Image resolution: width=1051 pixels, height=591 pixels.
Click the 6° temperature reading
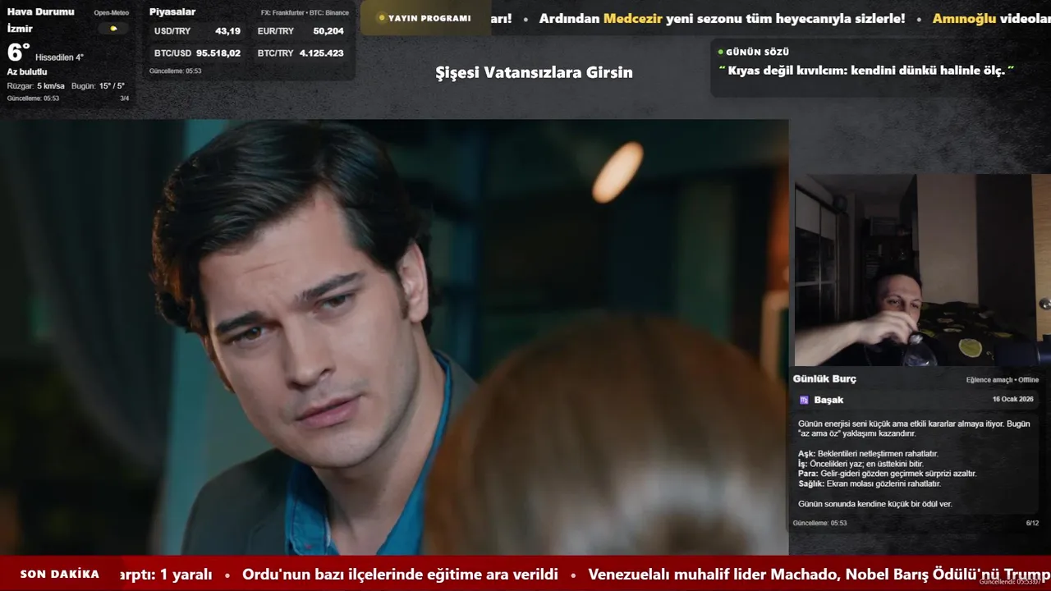18,53
